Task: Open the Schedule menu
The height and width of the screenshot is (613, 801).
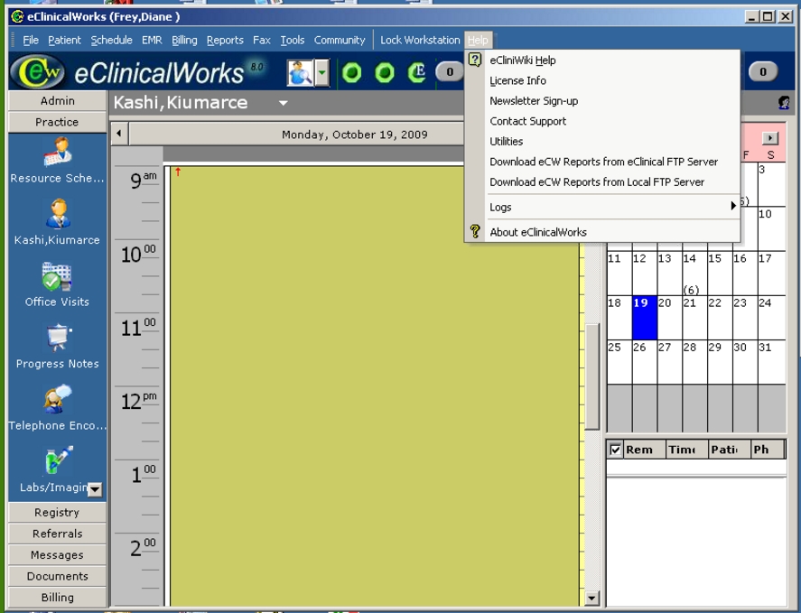Action: pos(111,40)
